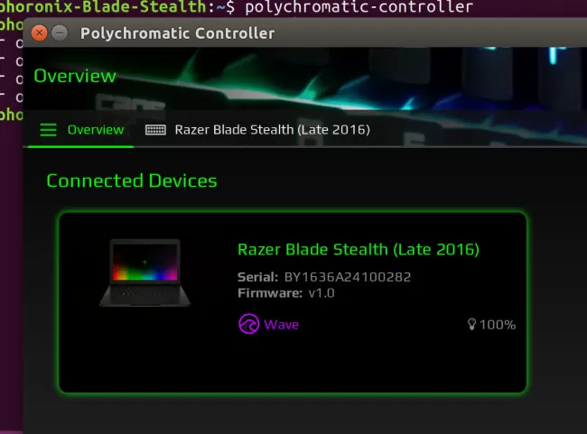Click the large green Overview banner title
Image resolution: width=587 pixels, height=434 pixels.
pyautogui.click(x=75, y=76)
